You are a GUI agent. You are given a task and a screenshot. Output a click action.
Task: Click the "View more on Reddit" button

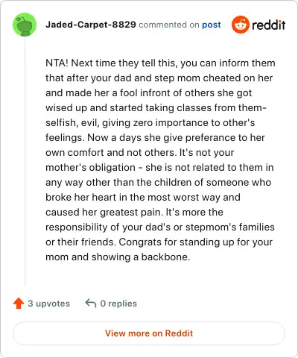(x=149, y=333)
